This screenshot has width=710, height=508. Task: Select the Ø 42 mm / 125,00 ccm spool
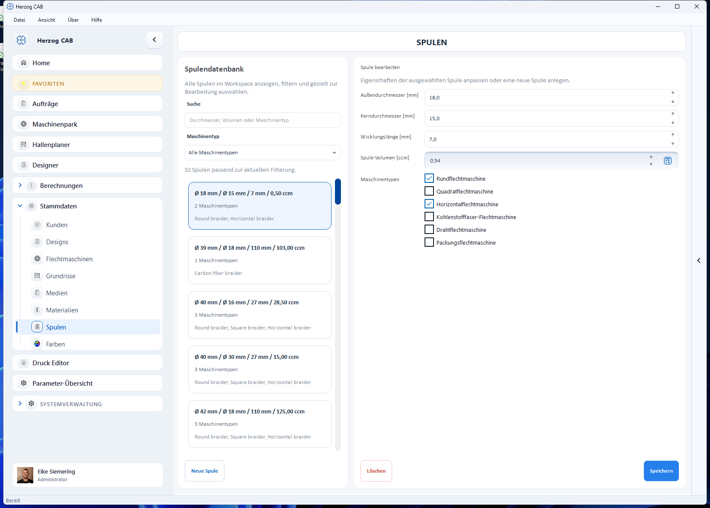click(260, 424)
